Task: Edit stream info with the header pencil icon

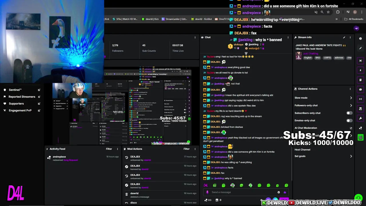Action: click(x=344, y=37)
